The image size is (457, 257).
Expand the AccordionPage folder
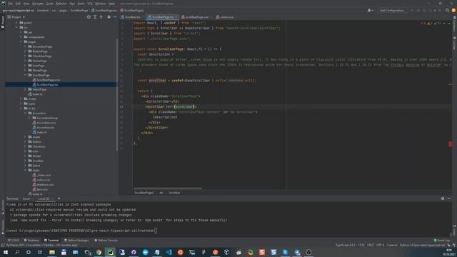click(25, 46)
